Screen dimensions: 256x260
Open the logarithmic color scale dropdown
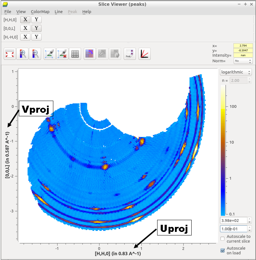[236, 72]
